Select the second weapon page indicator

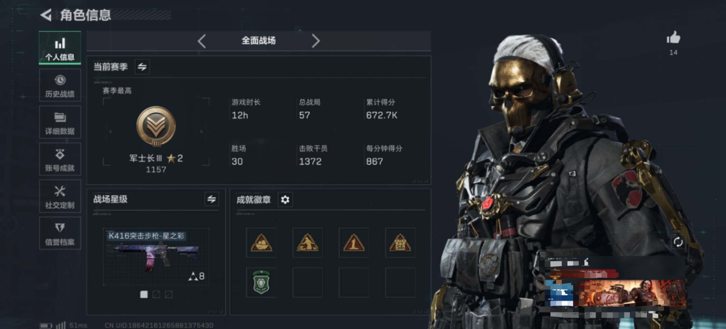click(x=156, y=295)
